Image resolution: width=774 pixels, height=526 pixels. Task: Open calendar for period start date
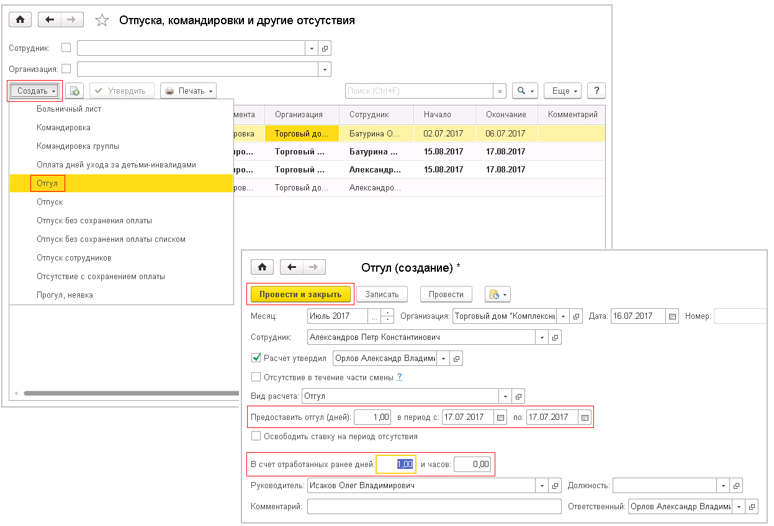pyautogui.click(x=500, y=417)
